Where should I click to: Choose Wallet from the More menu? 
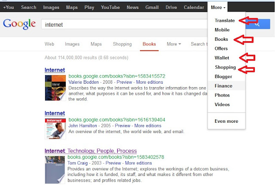click(222, 58)
